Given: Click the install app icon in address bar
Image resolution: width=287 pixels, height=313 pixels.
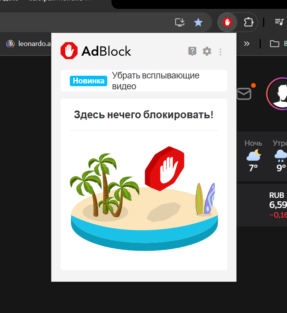Looking at the screenshot, I should point(180,22).
